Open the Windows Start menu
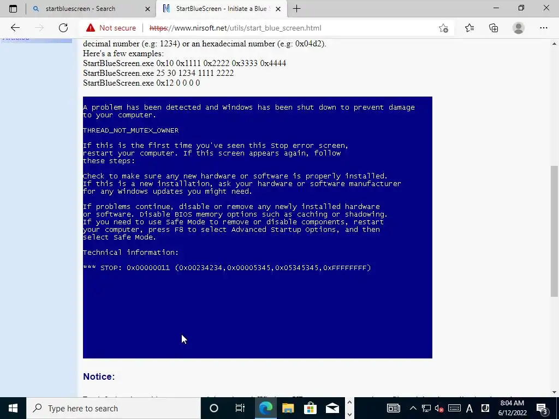This screenshot has width=559, height=419. pyautogui.click(x=13, y=408)
